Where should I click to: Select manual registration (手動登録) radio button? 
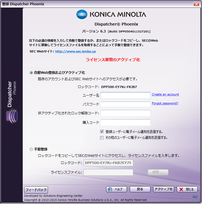pos(31,149)
